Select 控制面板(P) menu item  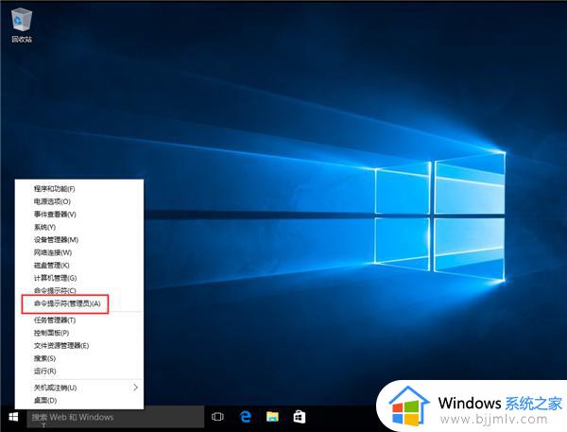pyautogui.click(x=78, y=333)
